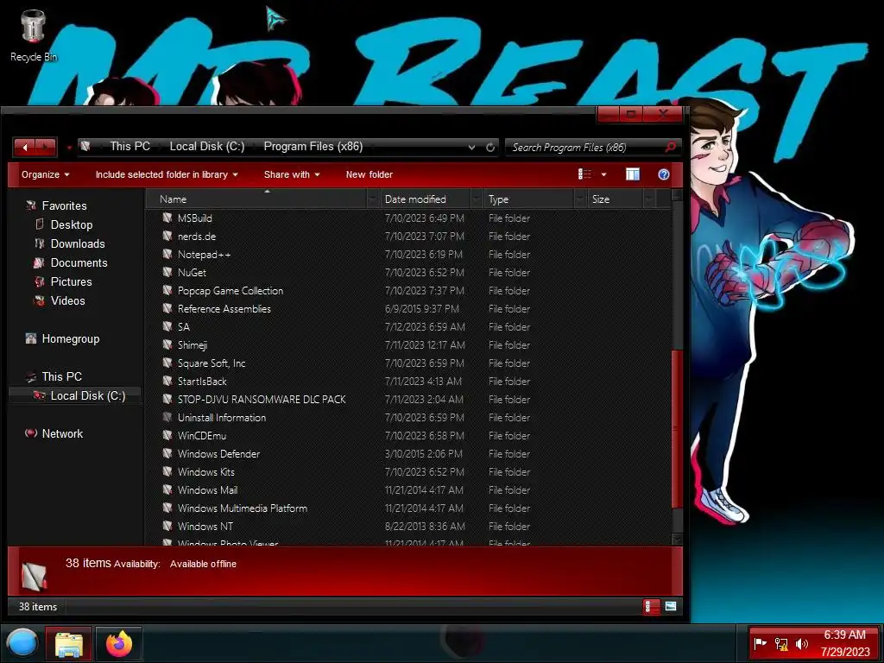The image size is (884, 663).
Task: Switch to details view in status bar
Action: tap(651, 607)
